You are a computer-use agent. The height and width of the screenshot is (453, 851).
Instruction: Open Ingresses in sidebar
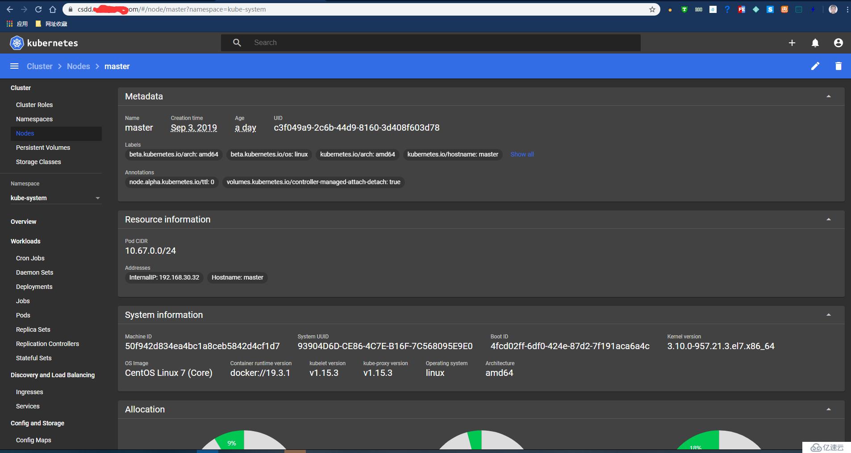(x=29, y=392)
